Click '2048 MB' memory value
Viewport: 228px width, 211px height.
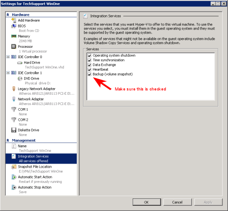coord(26,41)
